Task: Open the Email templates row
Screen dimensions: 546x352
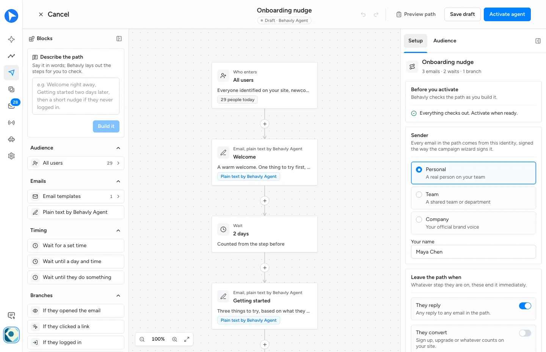Action: [x=76, y=196]
